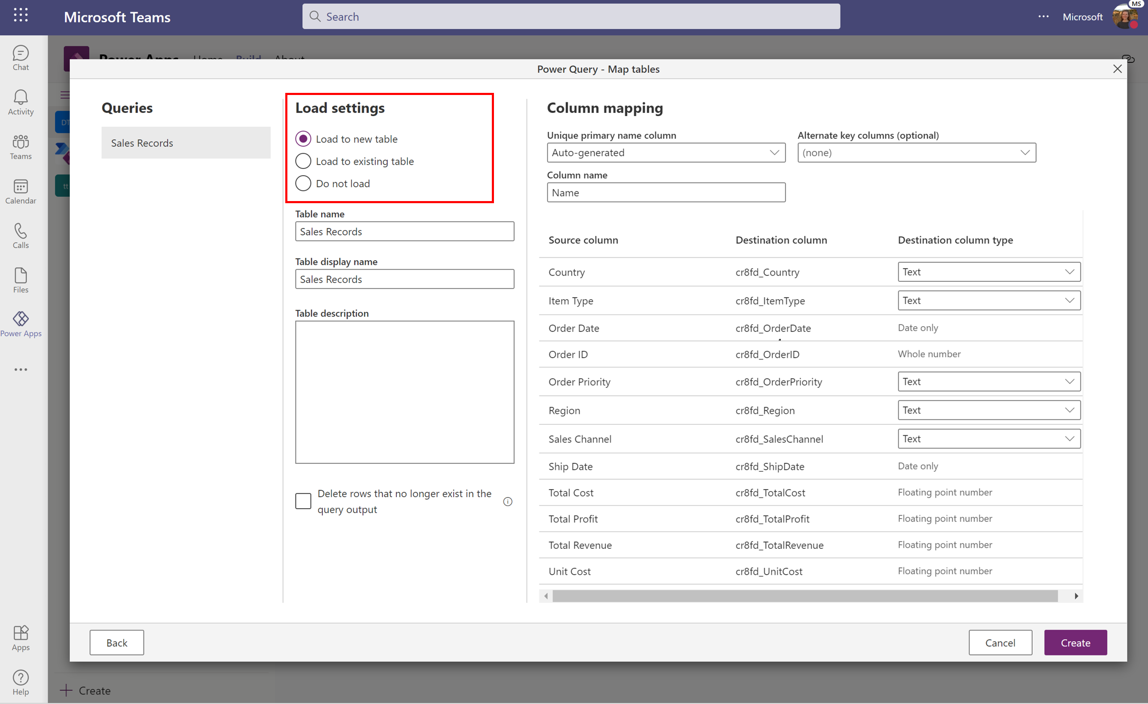This screenshot has width=1148, height=704.
Task: Click the Create button to confirm
Action: [x=1075, y=642]
